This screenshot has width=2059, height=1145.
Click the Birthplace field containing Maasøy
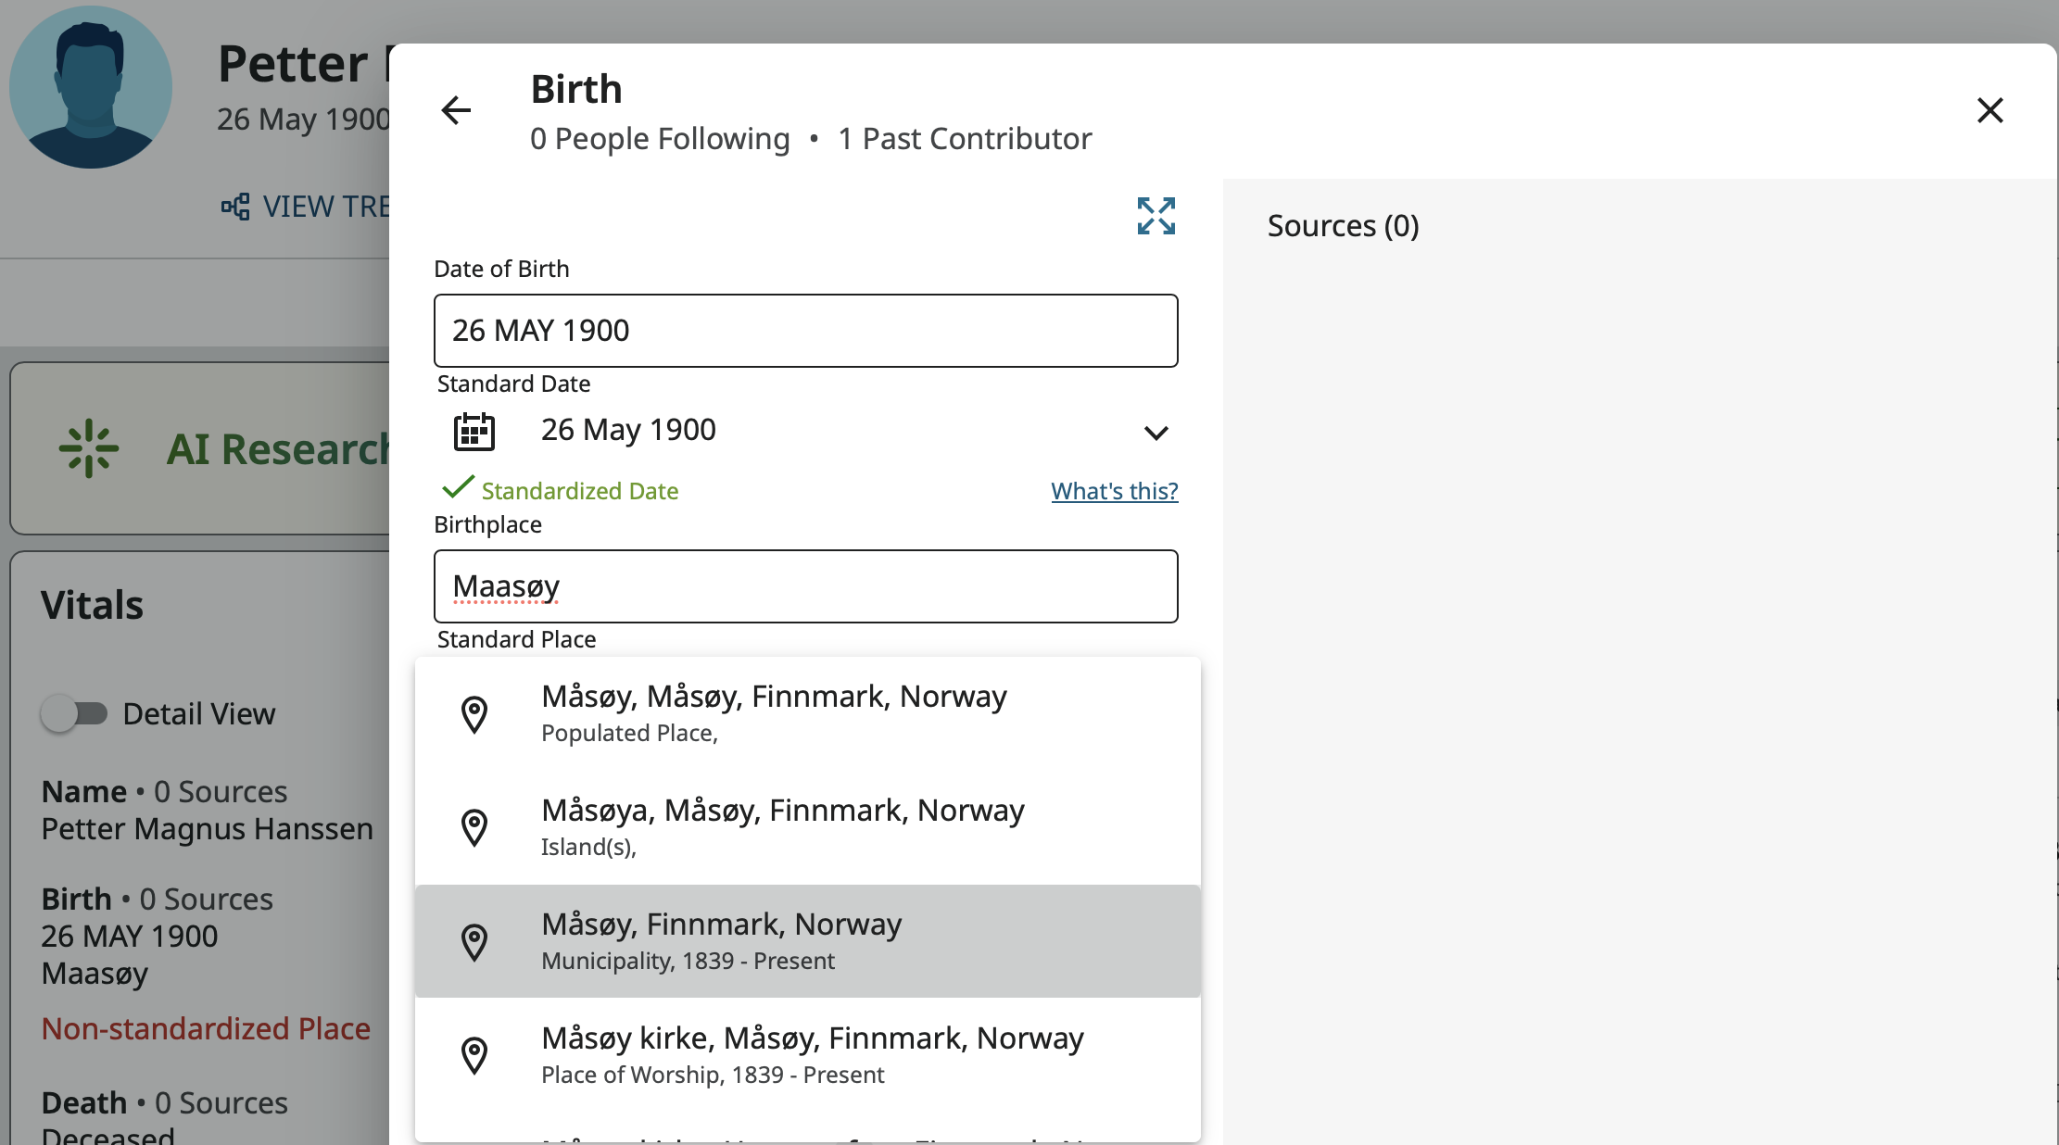(x=805, y=586)
